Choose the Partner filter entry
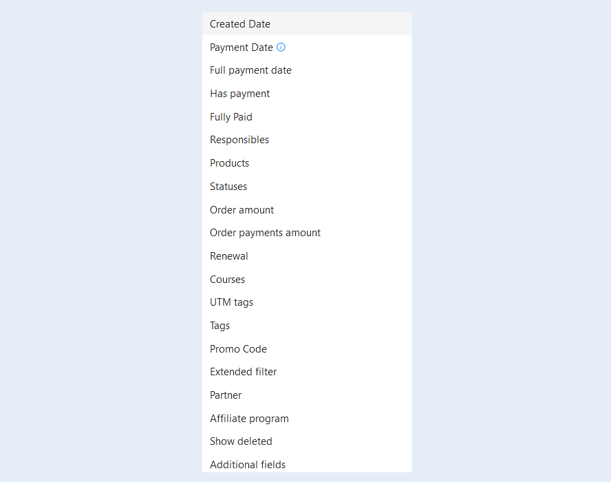 click(307, 395)
